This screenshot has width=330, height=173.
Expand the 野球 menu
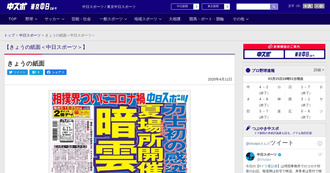click(31, 19)
